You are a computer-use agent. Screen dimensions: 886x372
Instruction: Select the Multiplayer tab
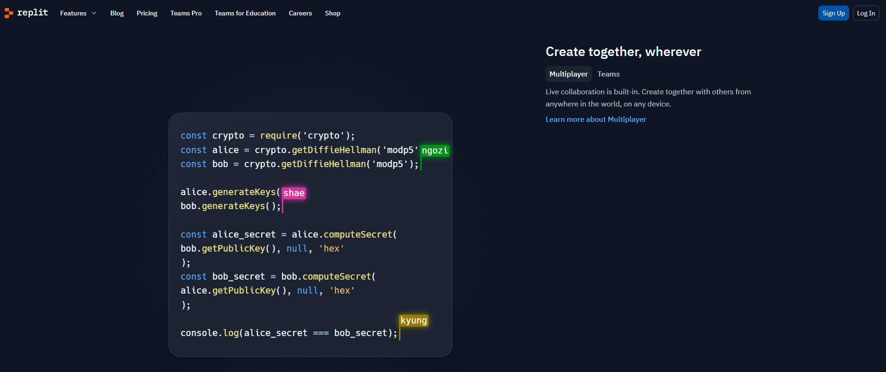tap(568, 74)
